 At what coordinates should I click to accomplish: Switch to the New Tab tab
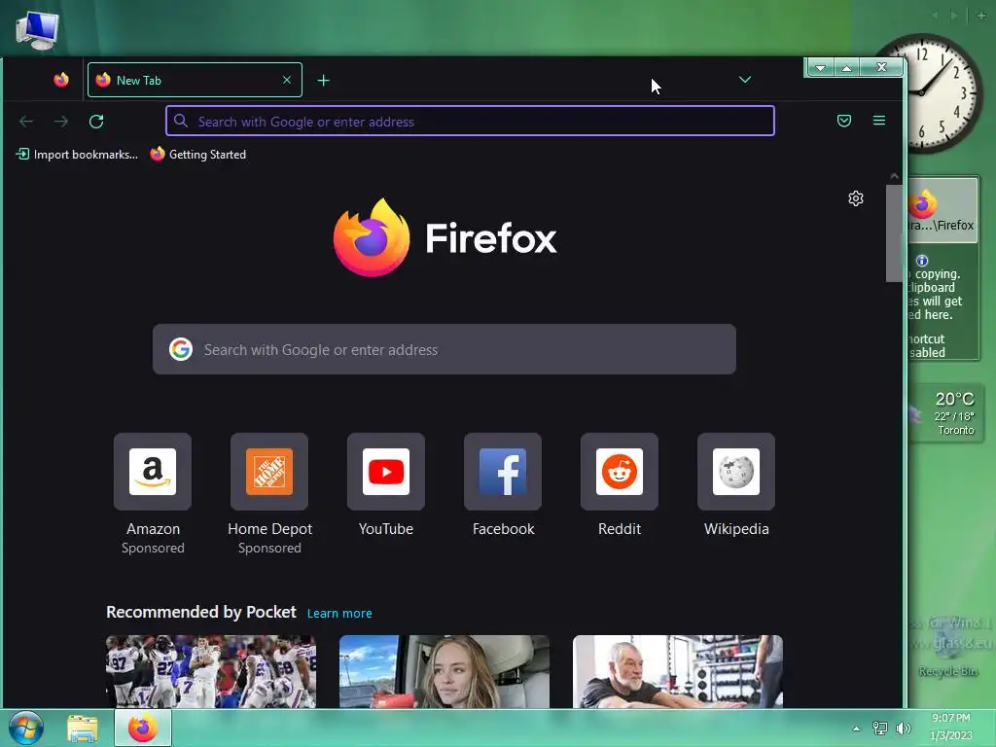tap(195, 80)
